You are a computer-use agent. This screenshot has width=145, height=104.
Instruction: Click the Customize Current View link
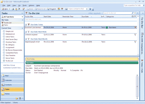12,68
